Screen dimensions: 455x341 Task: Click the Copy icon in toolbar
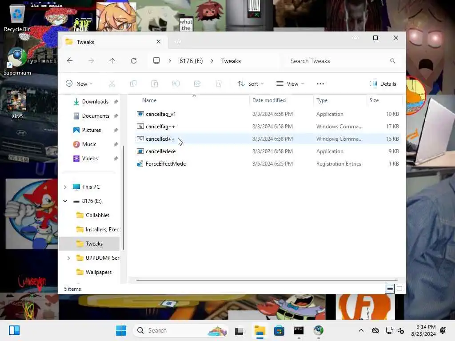[x=133, y=84]
